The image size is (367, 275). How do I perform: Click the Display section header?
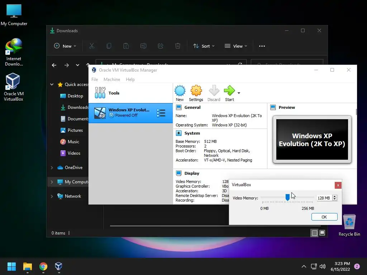point(192,173)
